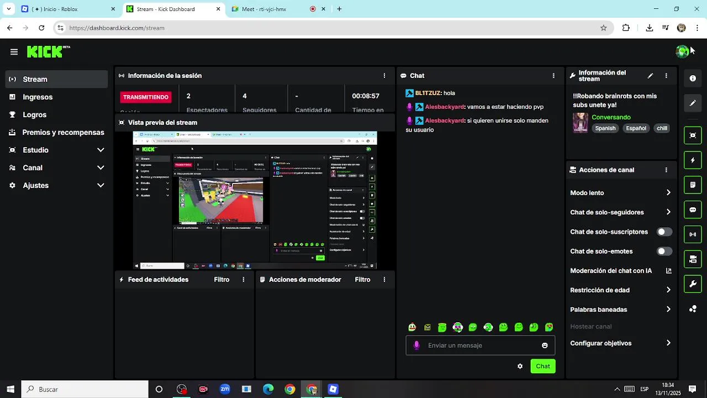Viewport: 707px width, 398px height.
Task: Click the info icon in right sidebar
Action: [693, 78]
